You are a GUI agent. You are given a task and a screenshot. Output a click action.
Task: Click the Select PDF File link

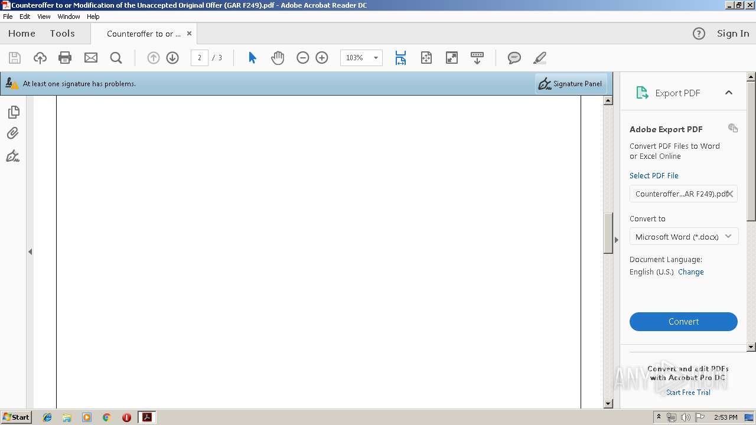coord(654,175)
